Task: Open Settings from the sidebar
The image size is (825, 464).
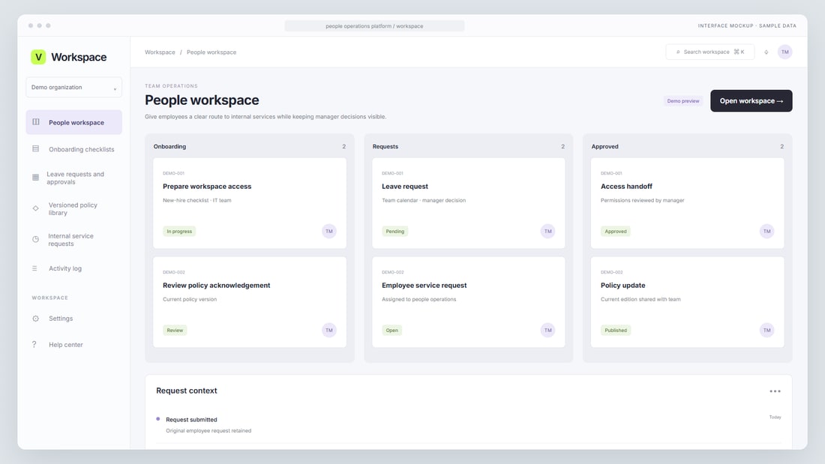Action: coord(73,319)
